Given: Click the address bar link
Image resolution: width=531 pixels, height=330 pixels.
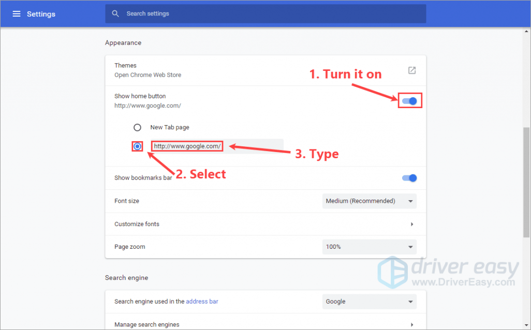Looking at the screenshot, I should (x=202, y=302).
